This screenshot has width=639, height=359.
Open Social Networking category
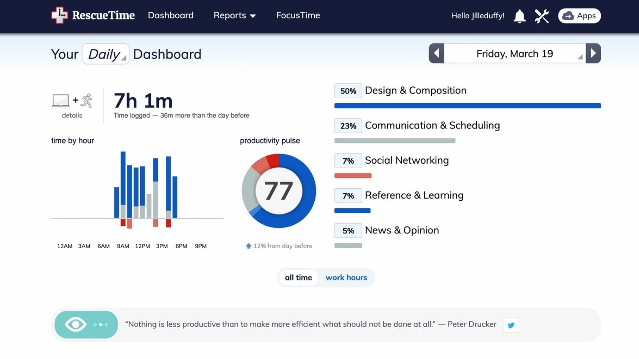(407, 160)
